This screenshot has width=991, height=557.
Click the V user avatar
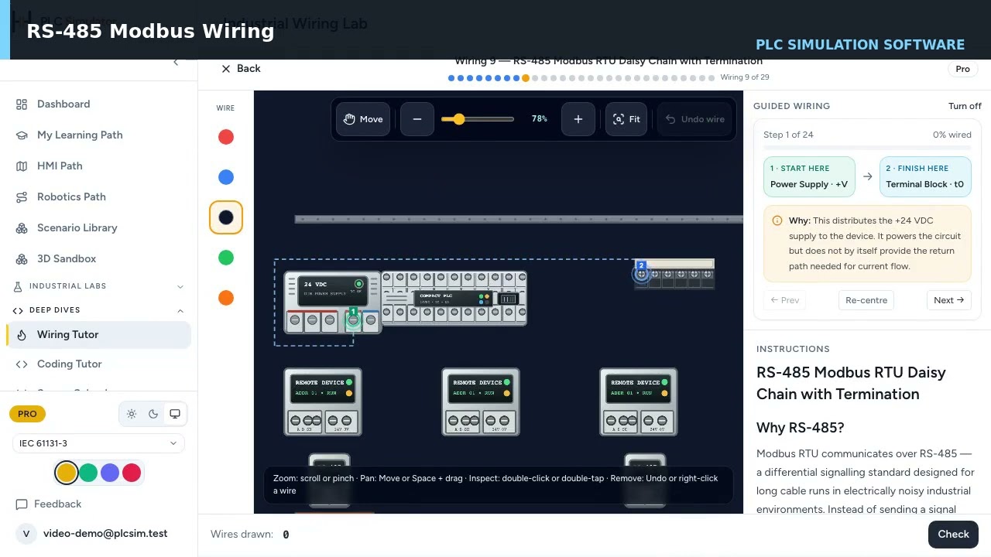pos(26,534)
